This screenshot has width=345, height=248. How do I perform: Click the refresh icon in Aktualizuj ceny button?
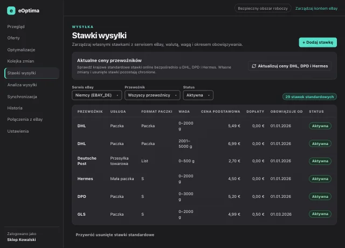pos(254,66)
